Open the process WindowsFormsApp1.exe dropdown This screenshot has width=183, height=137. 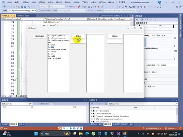(x=22, y=11)
